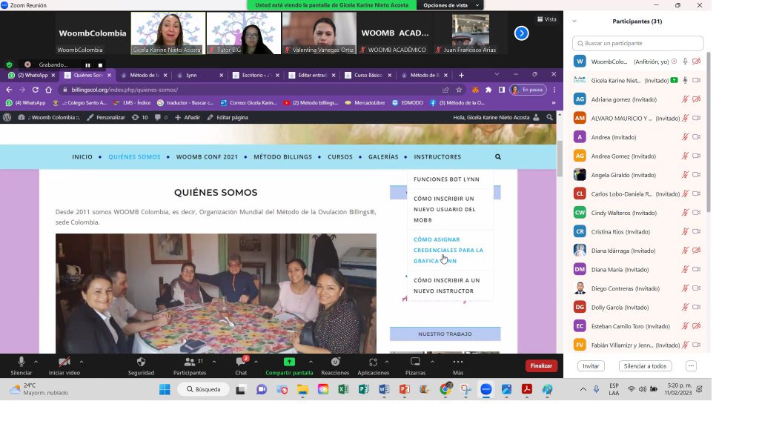The image size is (759, 427).
Task: Open the Más three-dot menu
Action: click(x=458, y=365)
